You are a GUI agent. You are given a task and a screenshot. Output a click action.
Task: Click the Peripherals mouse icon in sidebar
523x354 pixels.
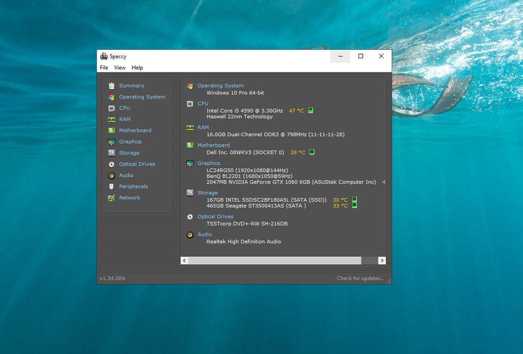(111, 187)
